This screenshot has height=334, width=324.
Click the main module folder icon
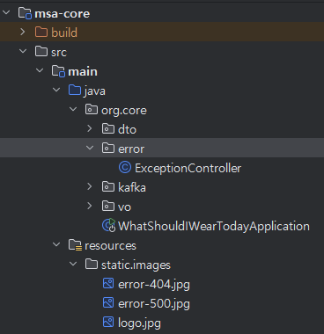(58, 71)
